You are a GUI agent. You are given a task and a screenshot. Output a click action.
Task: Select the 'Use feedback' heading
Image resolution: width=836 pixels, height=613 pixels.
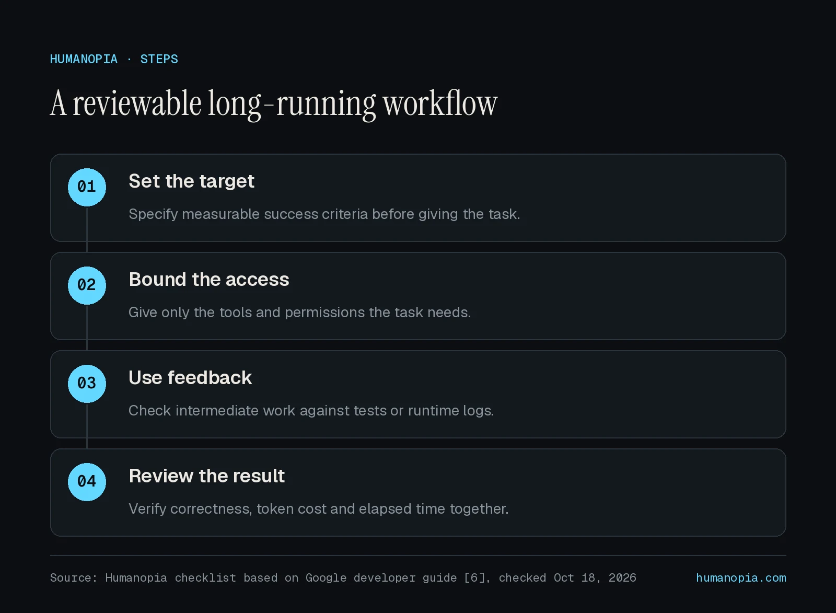[190, 377]
